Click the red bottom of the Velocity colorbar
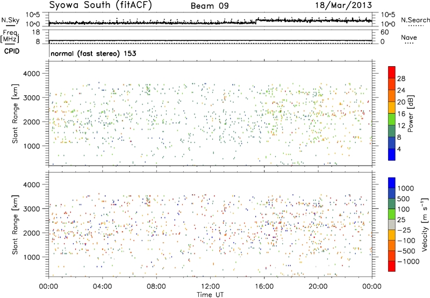Screen dimensions: 430x298 (x=392, y=266)
